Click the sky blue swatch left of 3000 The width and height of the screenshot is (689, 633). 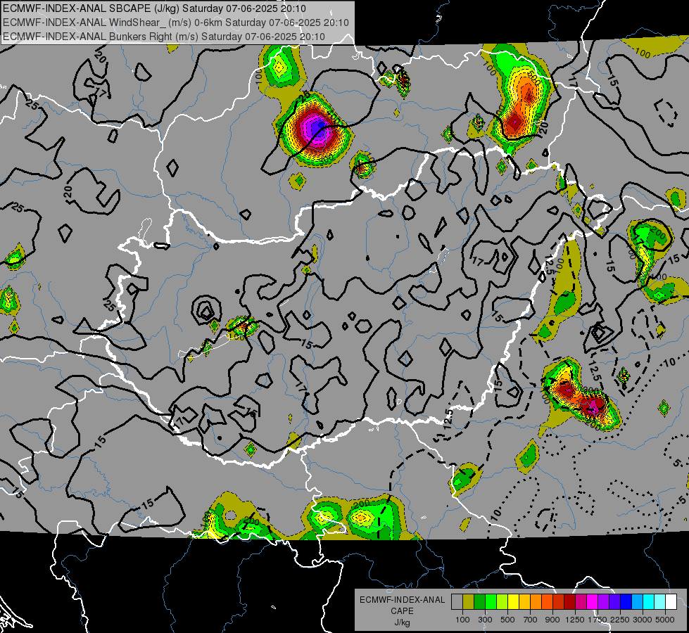[638, 602]
